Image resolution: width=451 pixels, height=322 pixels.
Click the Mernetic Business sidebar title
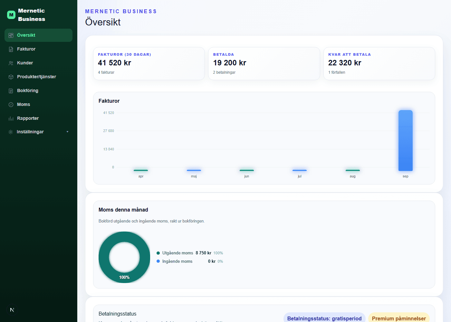[x=32, y=15]
